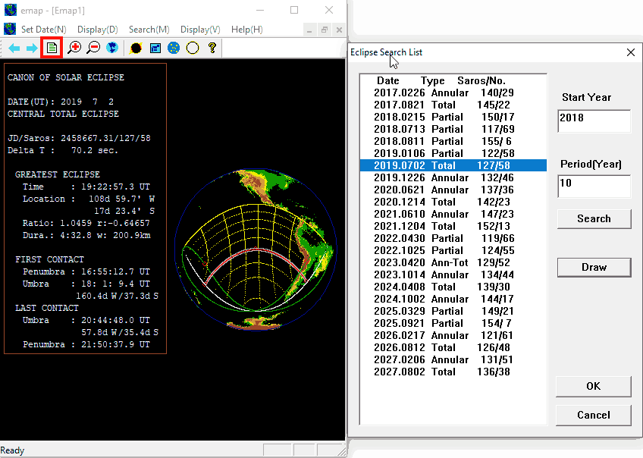Open the Search(M) menu

click(x=149, y=30)
